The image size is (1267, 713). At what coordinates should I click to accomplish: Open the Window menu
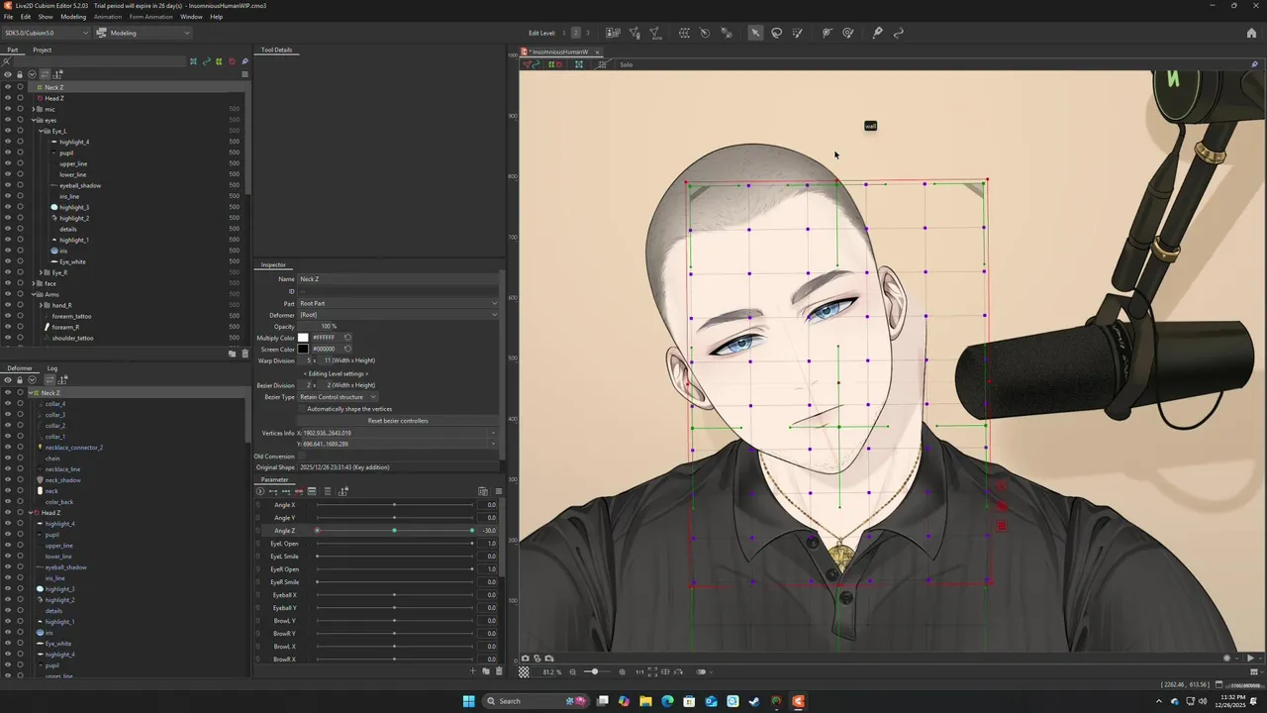[191, 17]
